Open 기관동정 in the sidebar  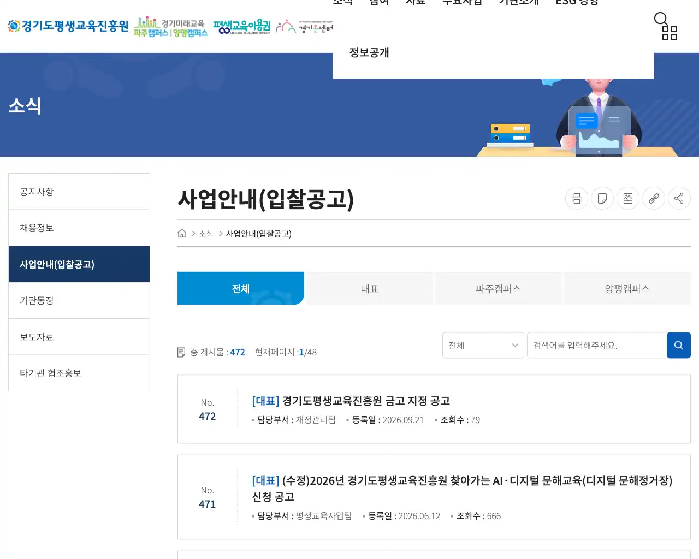pos(79,300)
